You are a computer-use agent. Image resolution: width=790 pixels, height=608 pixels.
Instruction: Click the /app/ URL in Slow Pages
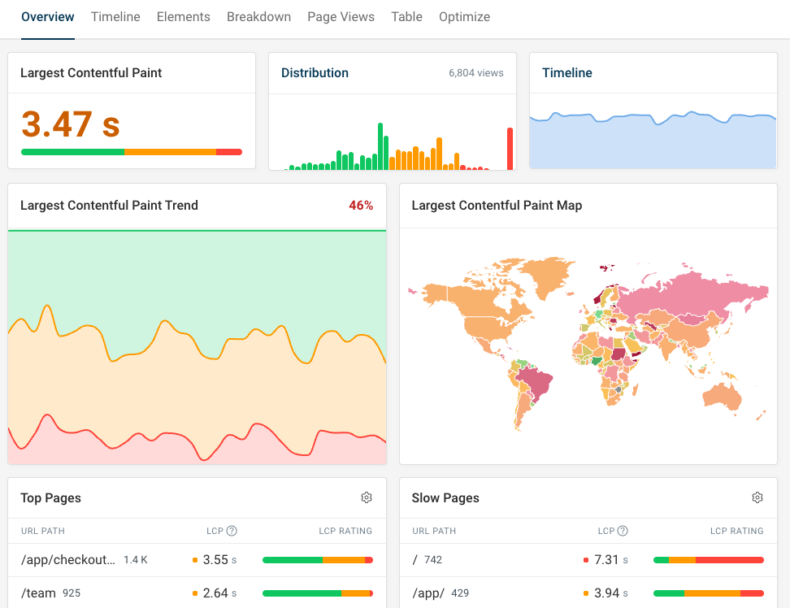click(428, 593)
